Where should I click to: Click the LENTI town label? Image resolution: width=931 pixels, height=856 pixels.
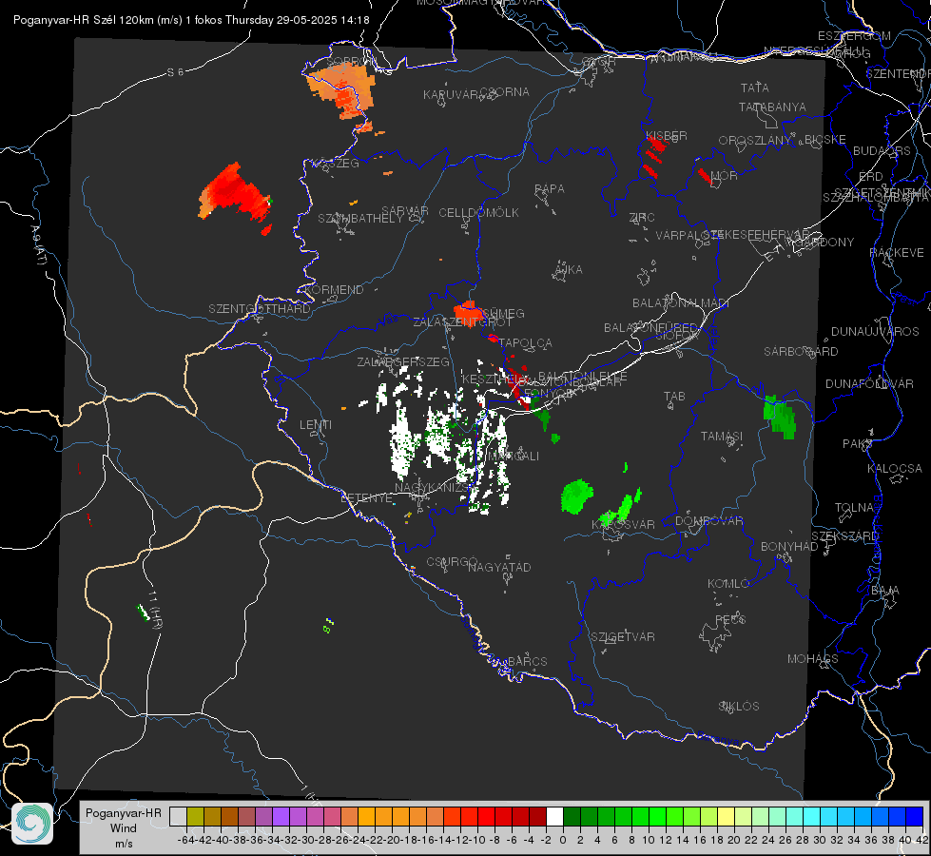click(x=316, y=425)
